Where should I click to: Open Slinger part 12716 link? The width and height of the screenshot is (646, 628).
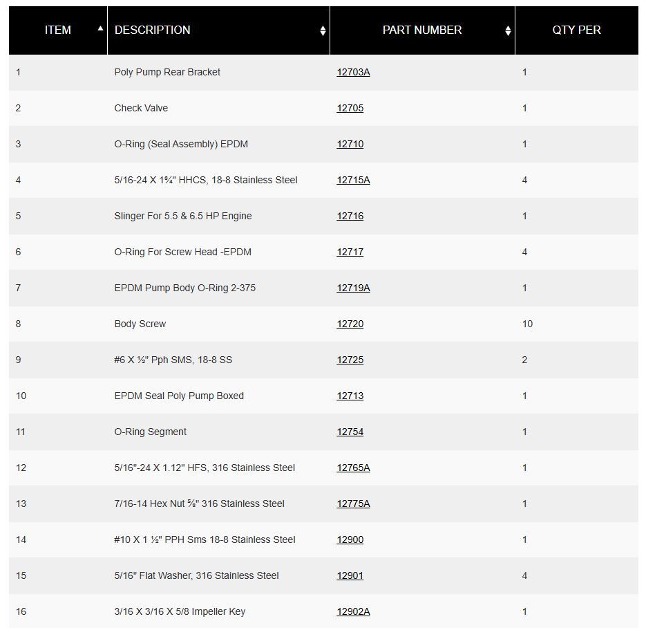click(x=350, y=216)
